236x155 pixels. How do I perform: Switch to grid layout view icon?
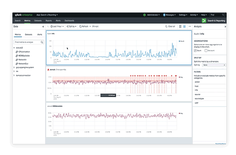point(180,27)
